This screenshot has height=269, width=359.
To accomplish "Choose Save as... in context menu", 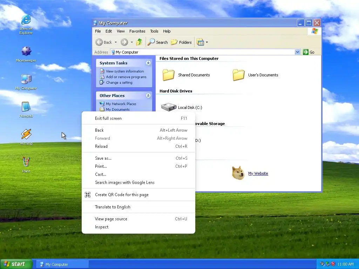I will 138,158.
